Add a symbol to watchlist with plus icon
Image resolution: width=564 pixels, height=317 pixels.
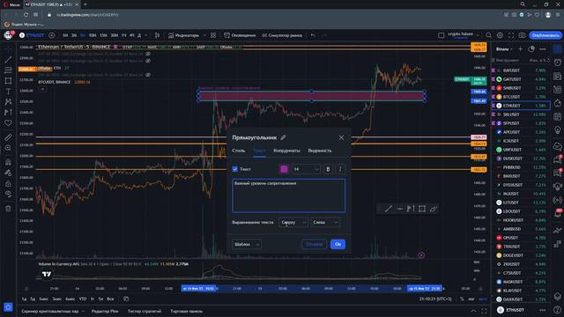coord(520,49)
